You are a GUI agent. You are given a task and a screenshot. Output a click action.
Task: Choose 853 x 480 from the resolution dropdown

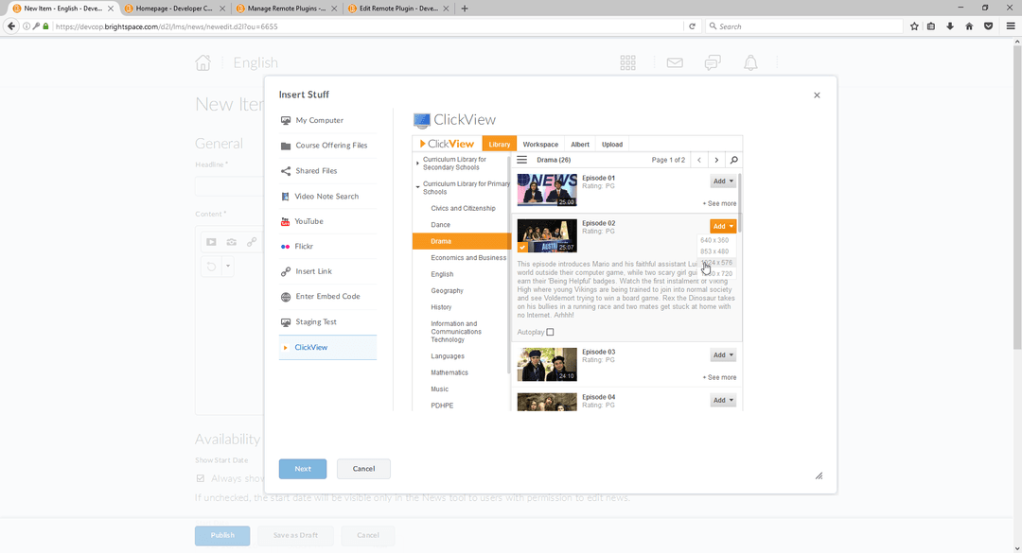716,251
